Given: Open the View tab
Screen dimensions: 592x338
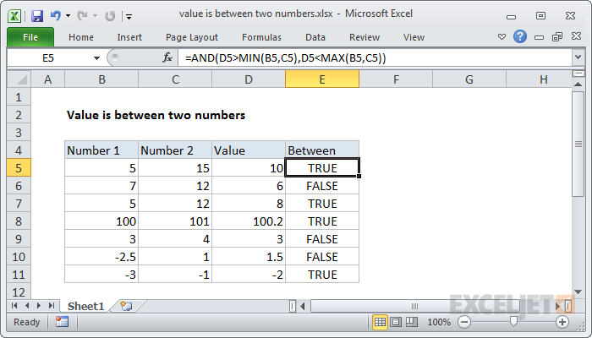Looking at the screenshot, I should point(414,37).
